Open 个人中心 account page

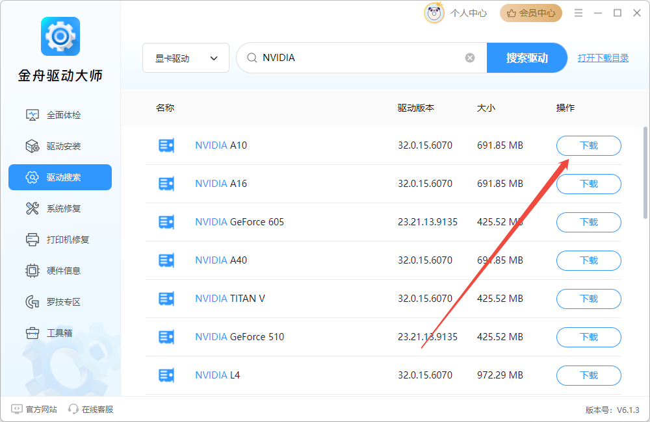point(469,13)
